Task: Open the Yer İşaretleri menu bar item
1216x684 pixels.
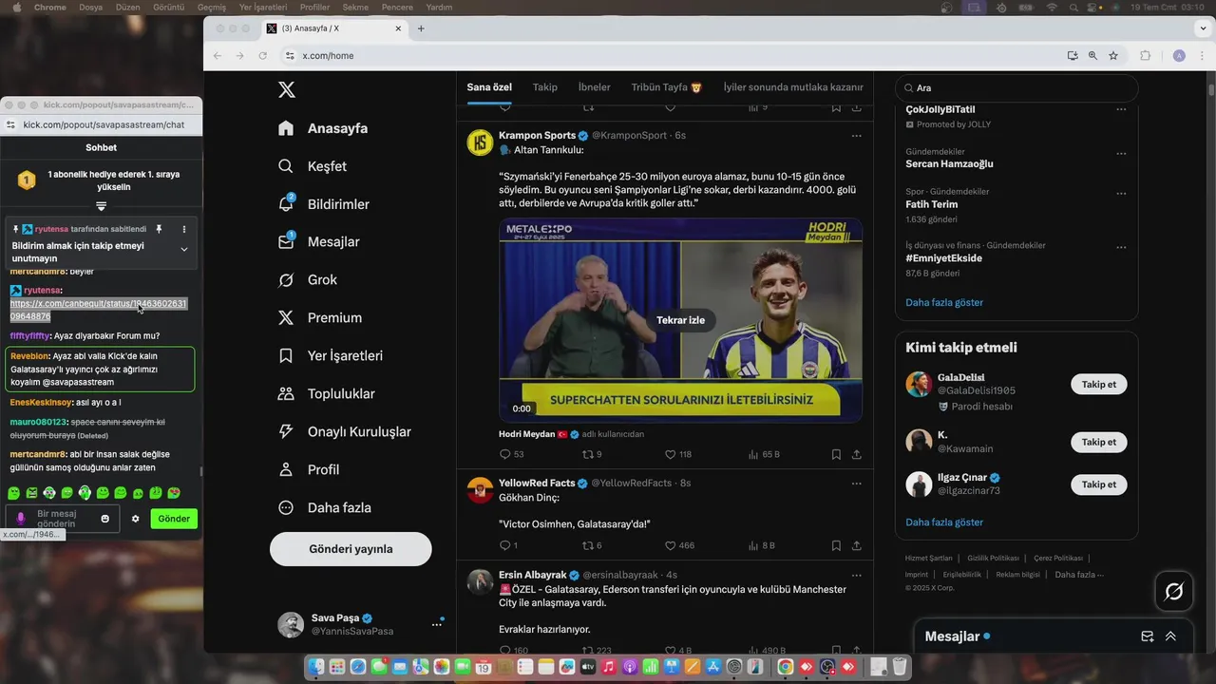Action: [x=263, y=7]
